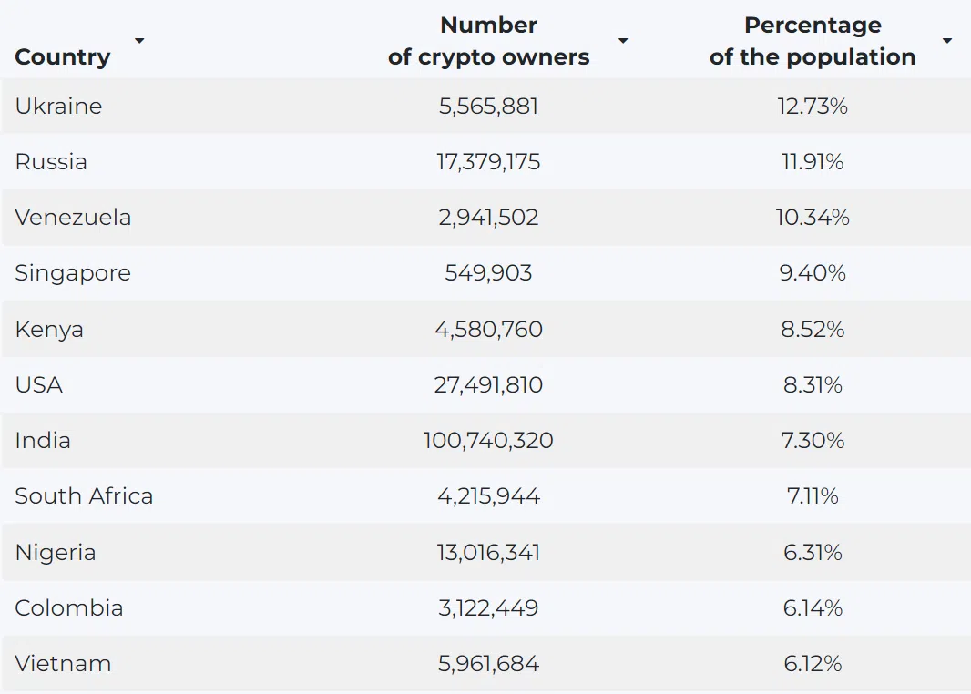971x694 pixels.
Task: Select the Colombia row
Action: coord(485,608)
